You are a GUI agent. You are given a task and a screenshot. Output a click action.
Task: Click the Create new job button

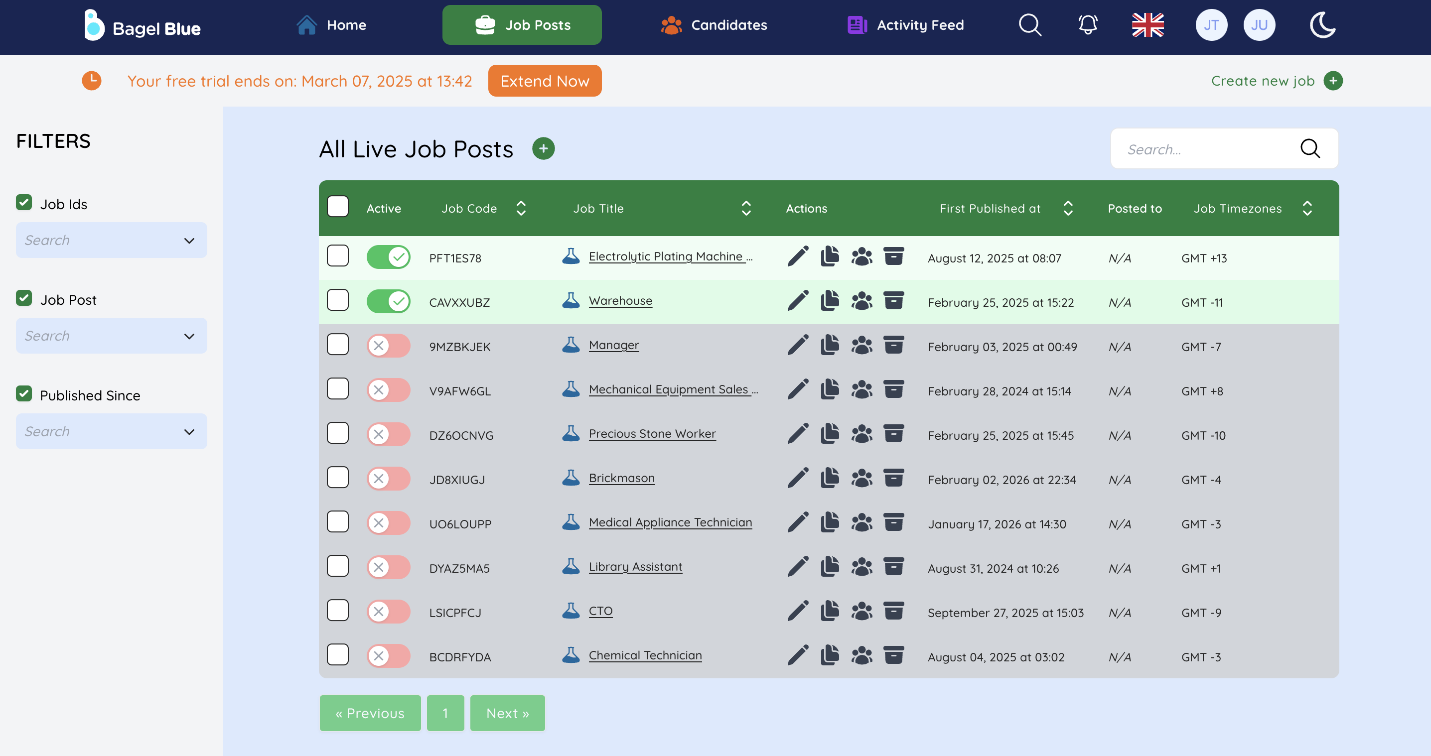[1278, 80]
